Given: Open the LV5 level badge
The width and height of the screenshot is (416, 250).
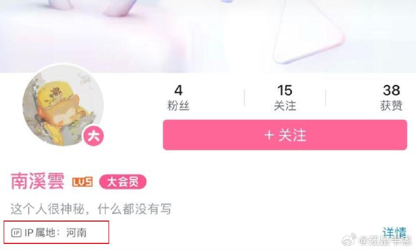Looking at the screenshot, I should pyautogui.click(x=83, y=182).
